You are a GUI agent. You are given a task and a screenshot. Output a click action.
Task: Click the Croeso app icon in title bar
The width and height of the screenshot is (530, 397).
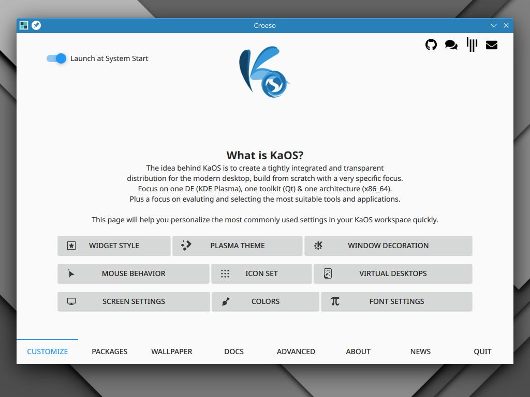tap(24, 25)
